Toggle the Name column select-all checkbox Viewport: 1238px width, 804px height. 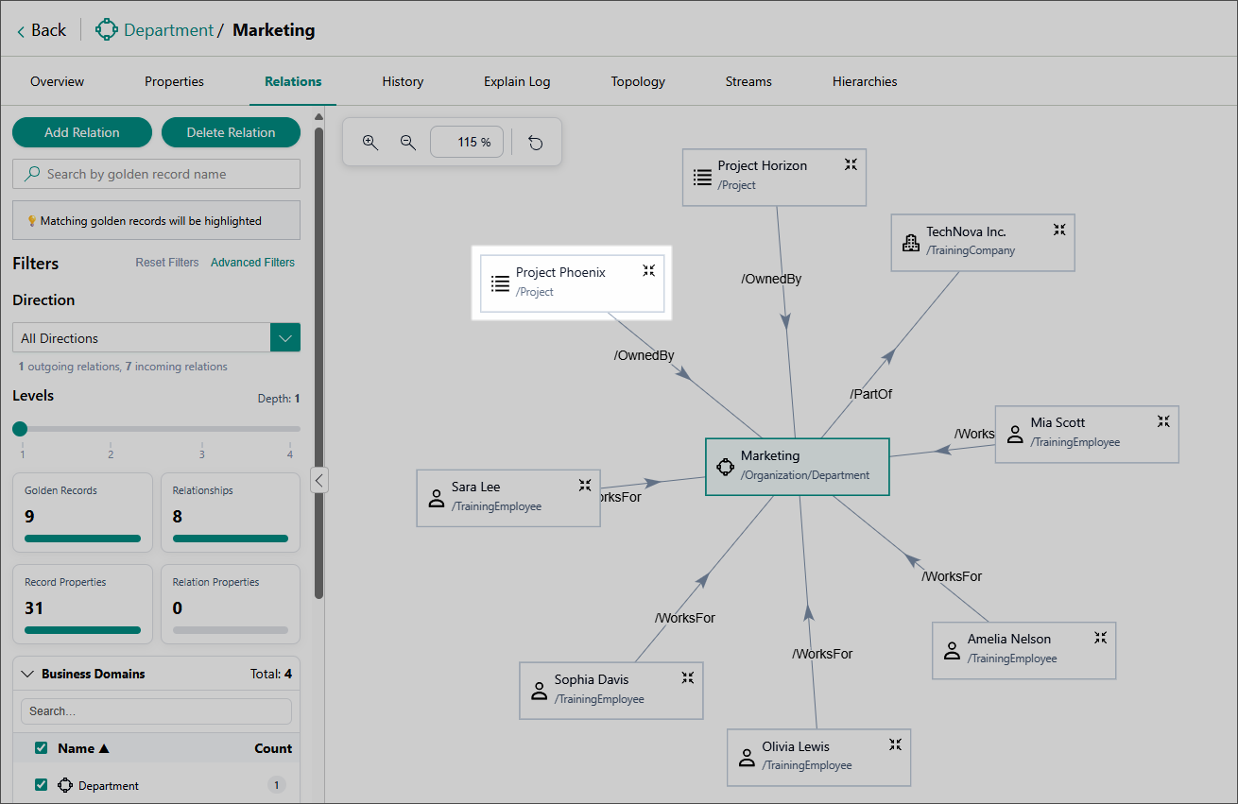coord(41,748)
